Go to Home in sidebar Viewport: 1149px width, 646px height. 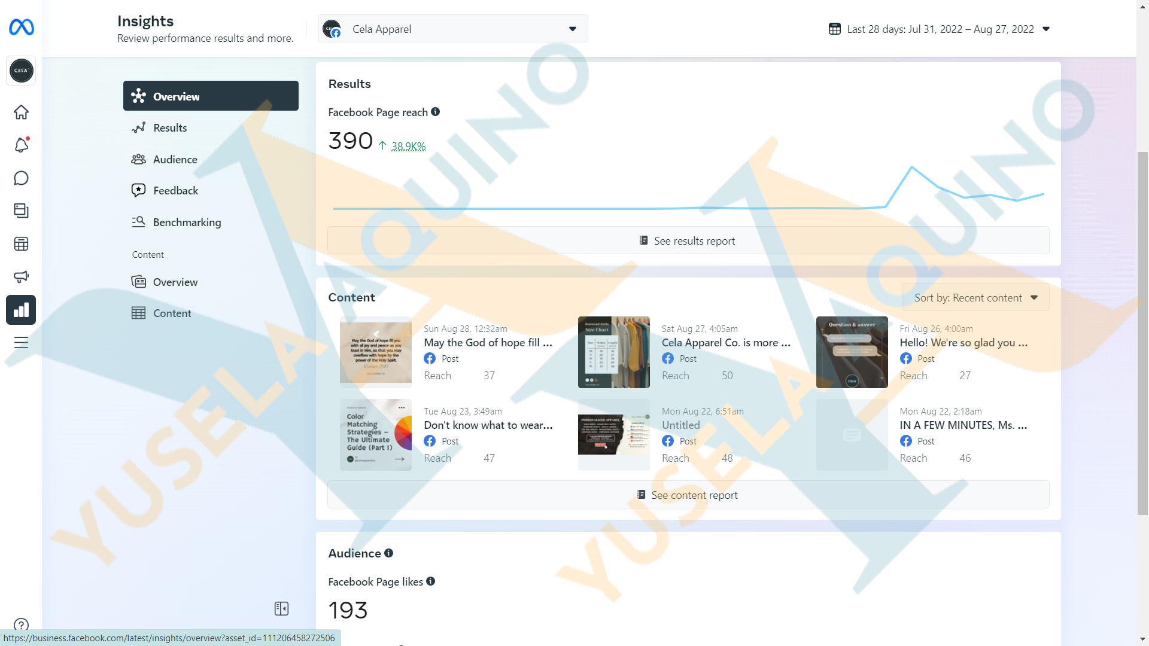point(21,112)
